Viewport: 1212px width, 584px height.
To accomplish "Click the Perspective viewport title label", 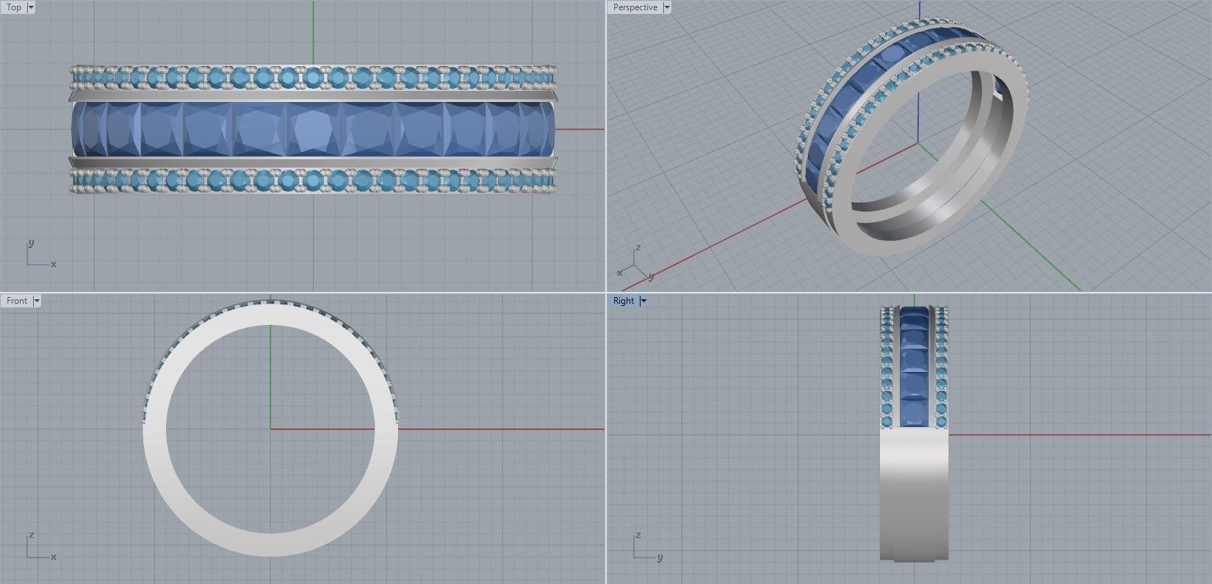I will pyautogui.click(x=635, y=7).
